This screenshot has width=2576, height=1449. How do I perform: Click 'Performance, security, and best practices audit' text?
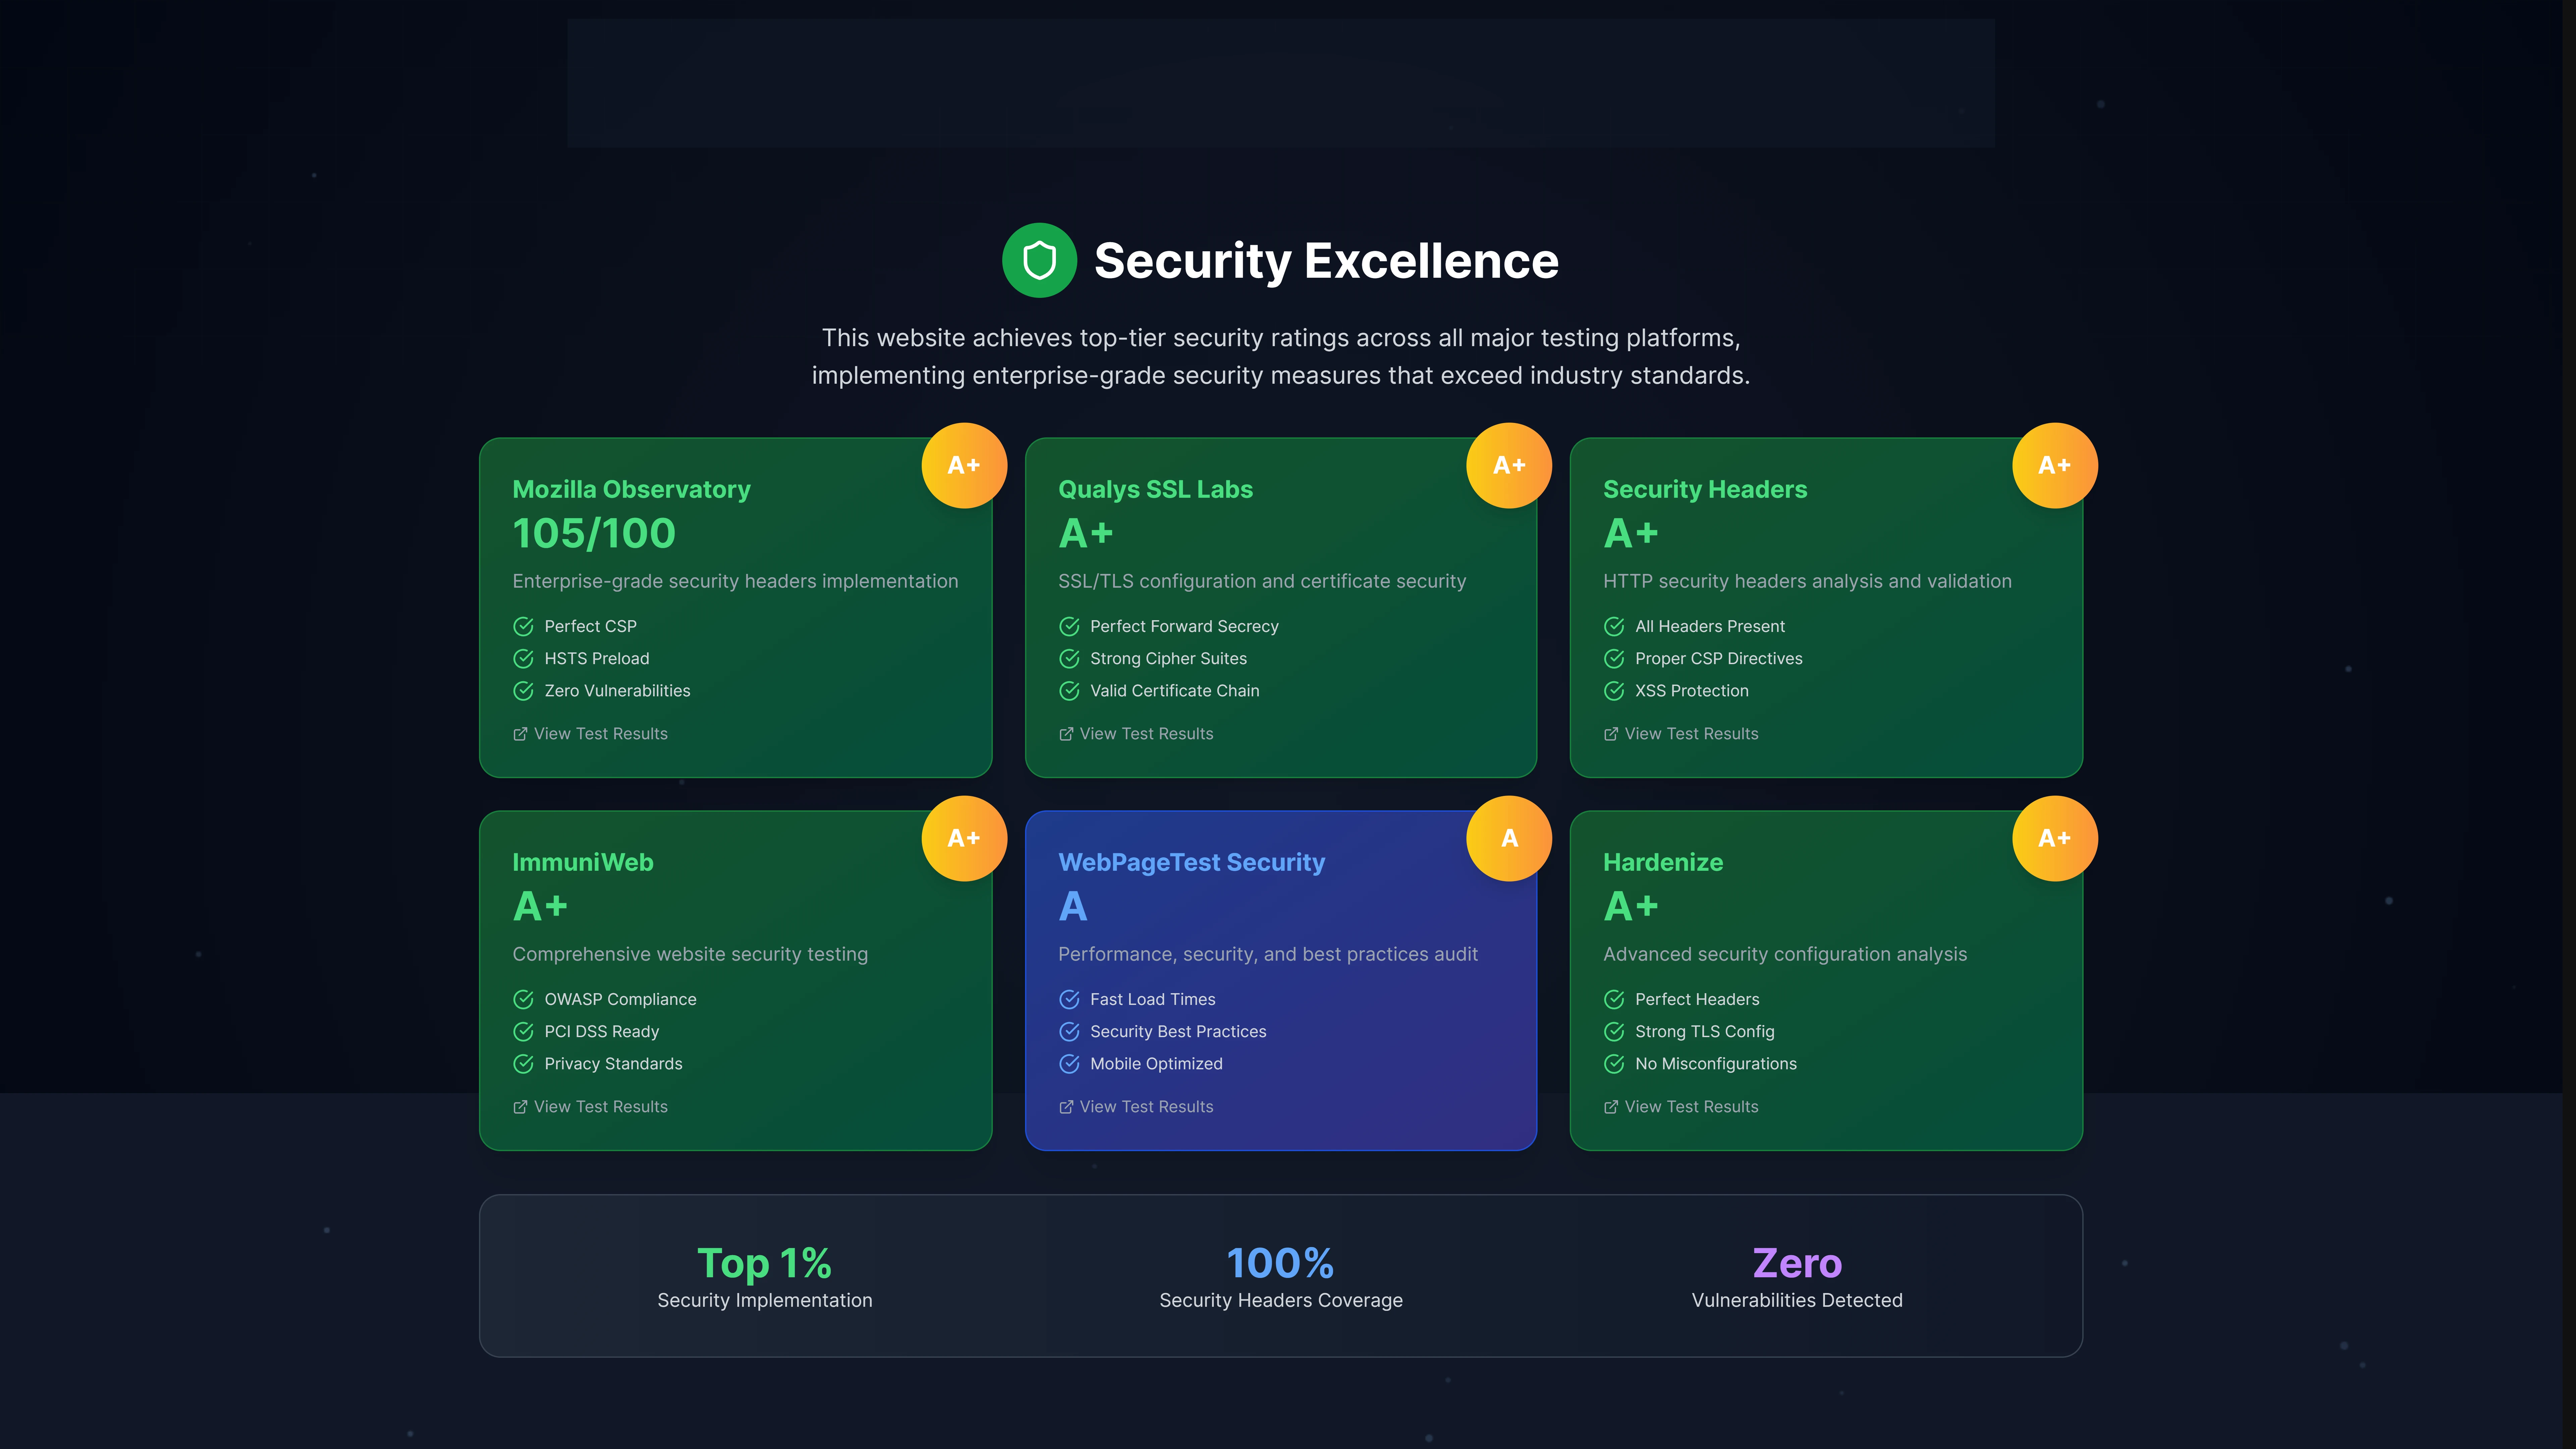tap(1268, 954)
